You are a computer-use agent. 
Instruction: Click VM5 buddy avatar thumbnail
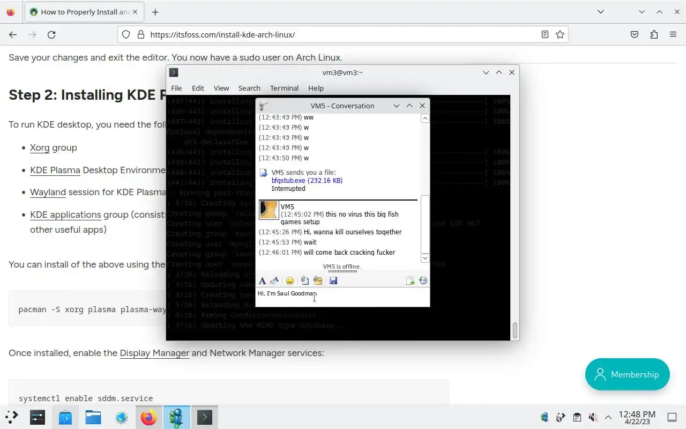click(x=269, y=210)
